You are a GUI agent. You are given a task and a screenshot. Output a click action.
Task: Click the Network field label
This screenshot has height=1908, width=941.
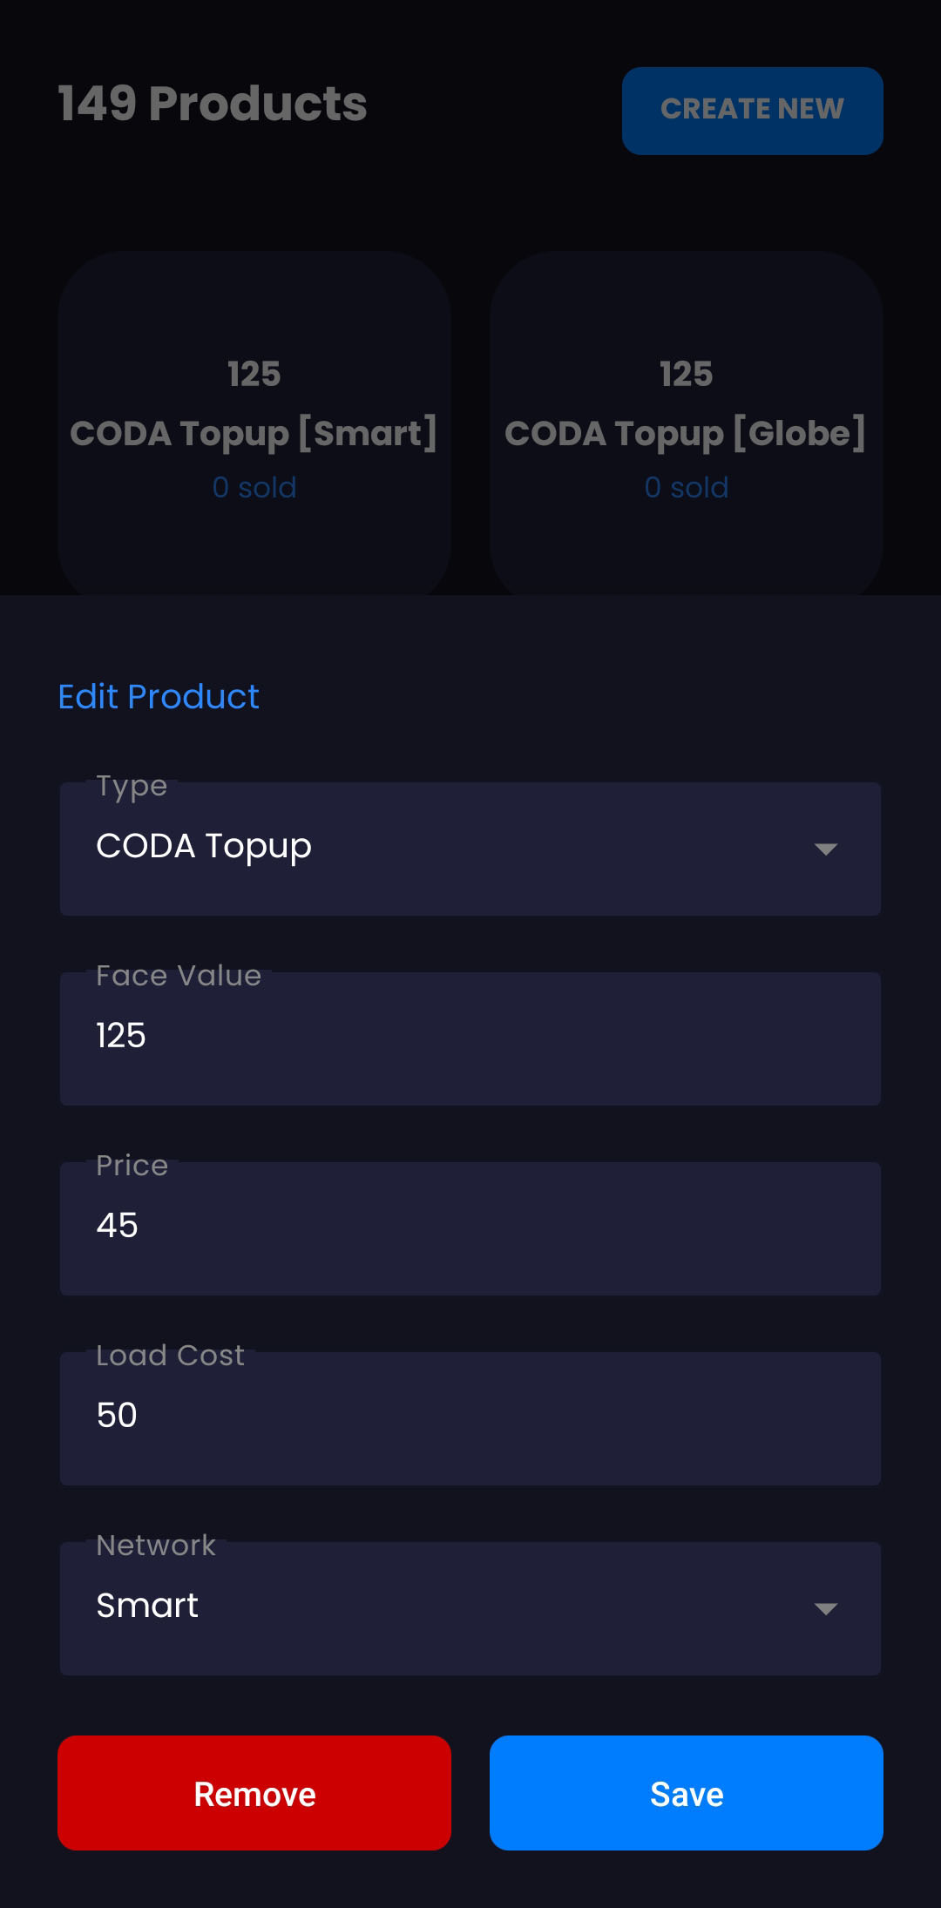point(156,1546)
